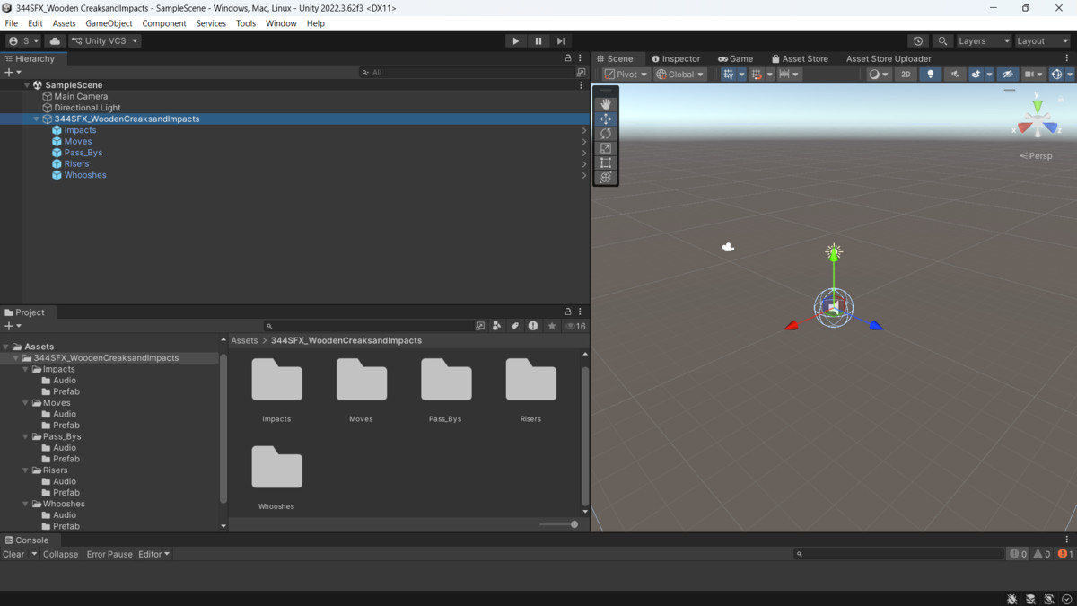Select the Rotate tool
This screenshot has width=1077, height=606.
[606, 134]
